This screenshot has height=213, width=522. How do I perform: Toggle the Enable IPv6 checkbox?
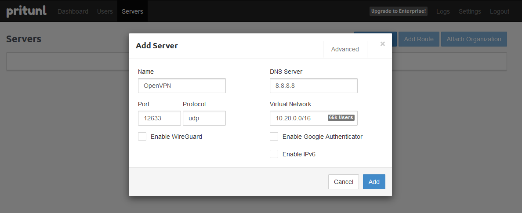click(x=274, y=154)
